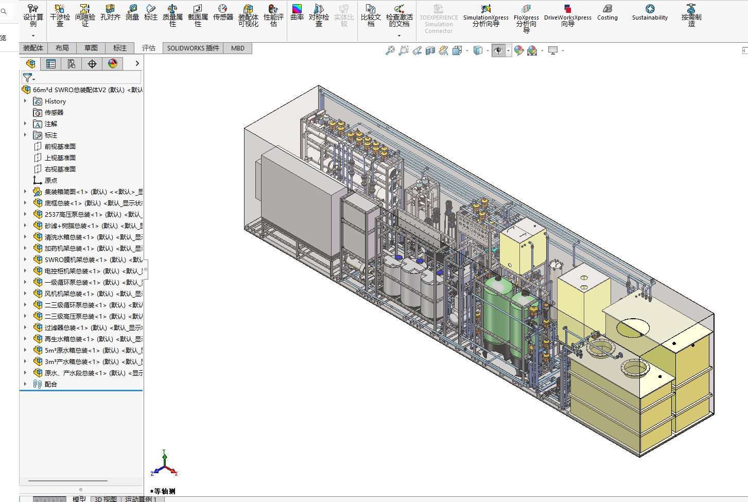Image resolution: width=748 pixels, height=502 pixels.
Task: Toggle the Section View icon
Action: 430,50
